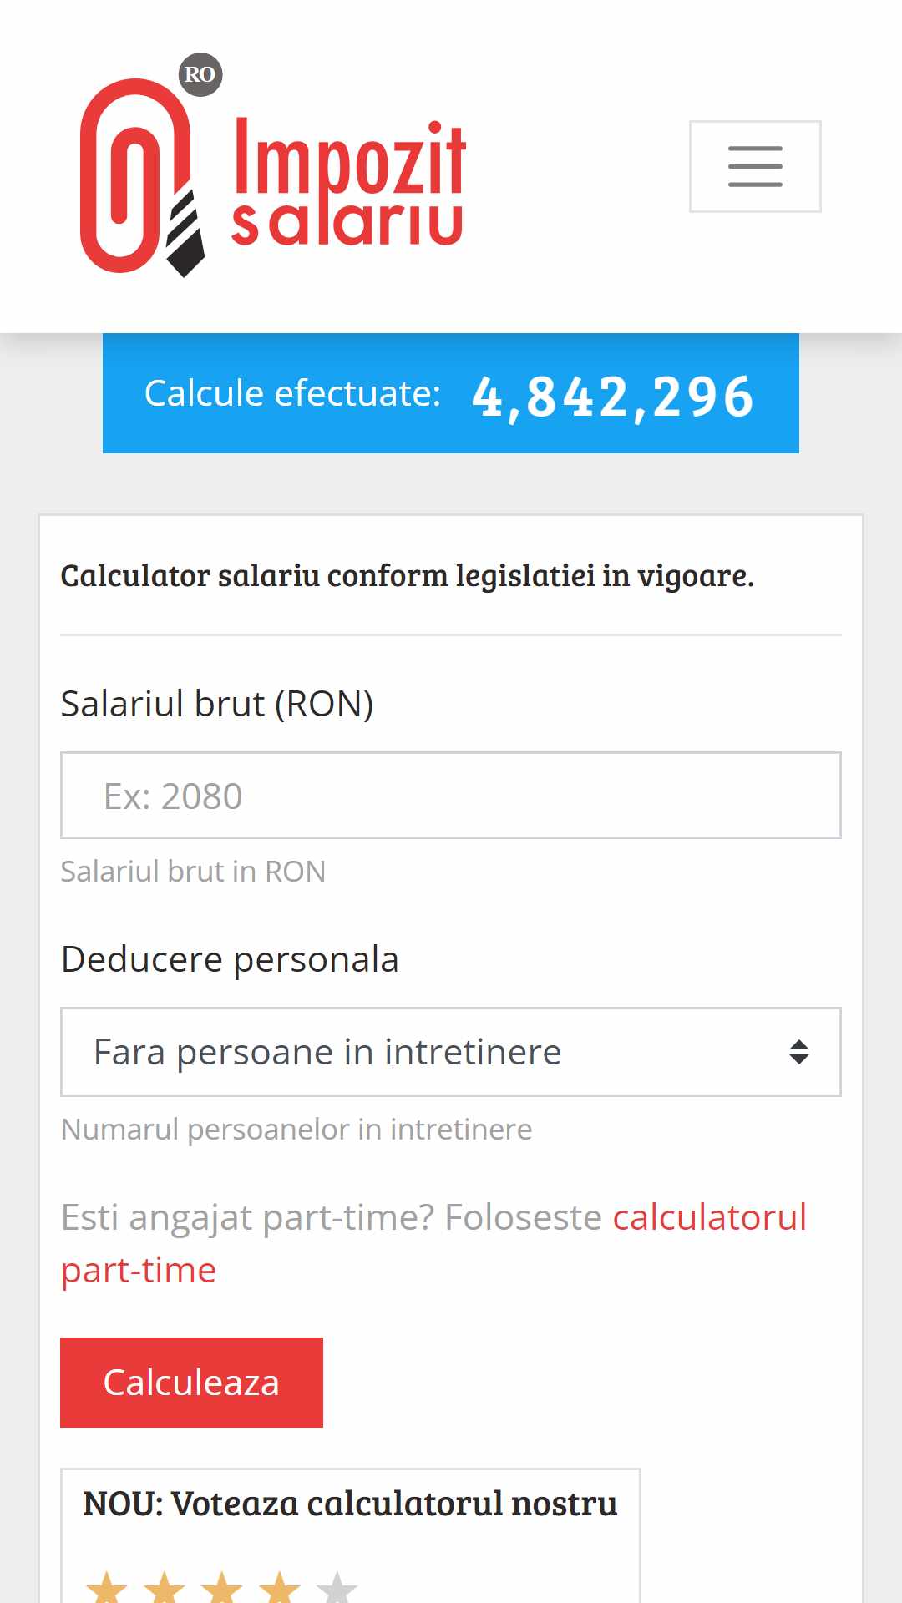Rate calculator with fifth gray star
The height and width of the screenshot is (1603, 902).
[x=337, y=1587]
